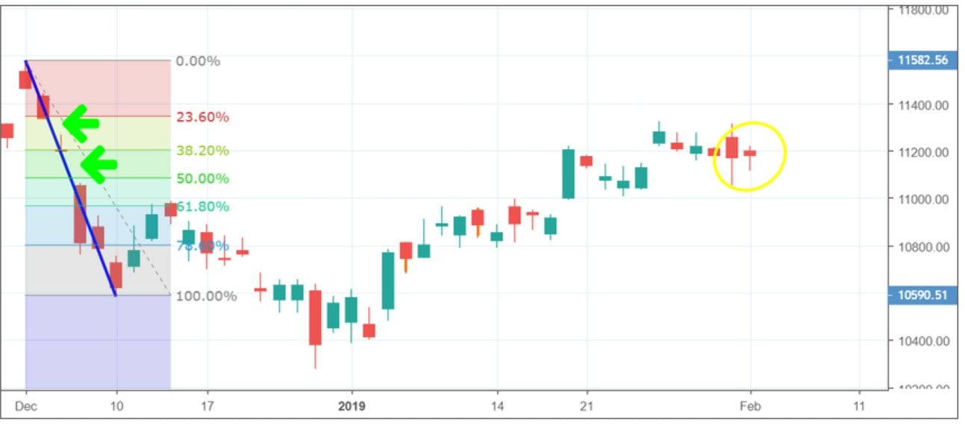Screen dimensions: 965x428
Task: Click the purple shaded zone below 100%
Action: 98,342
